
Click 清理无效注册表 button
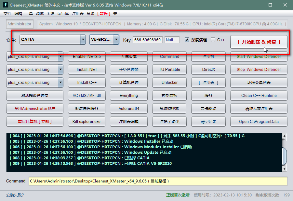259,108
